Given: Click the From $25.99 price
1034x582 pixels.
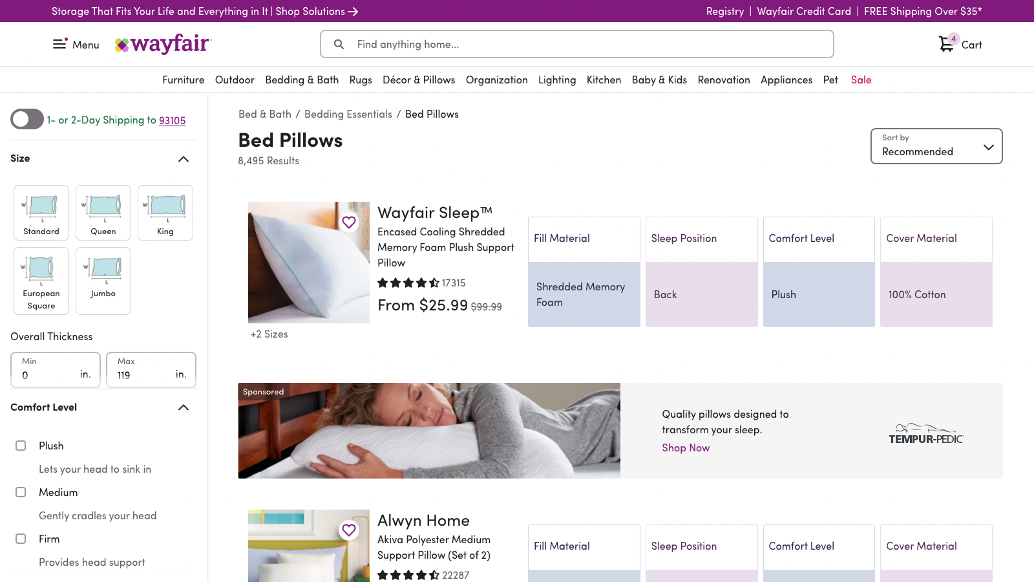Looking at the screenshot, I should 423,305.
